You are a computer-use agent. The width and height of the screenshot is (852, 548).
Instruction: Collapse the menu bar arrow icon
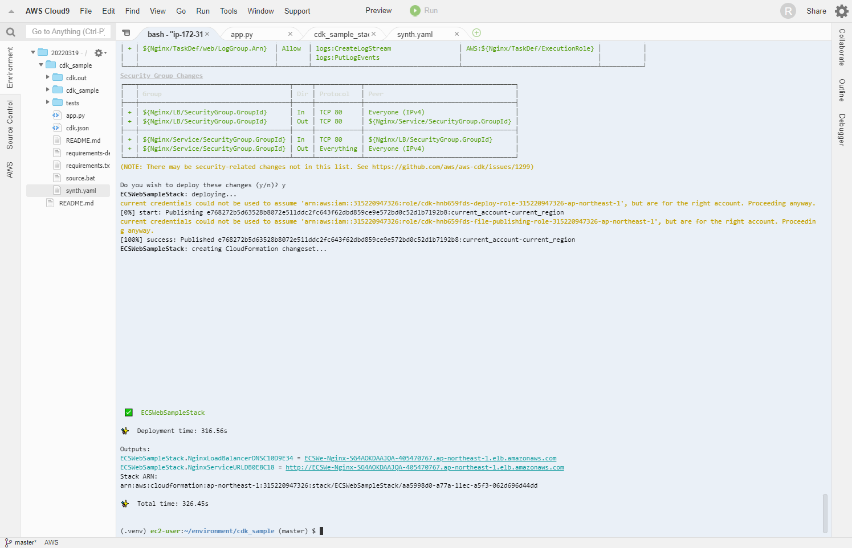pyautogui.click(x=11, y=11)
